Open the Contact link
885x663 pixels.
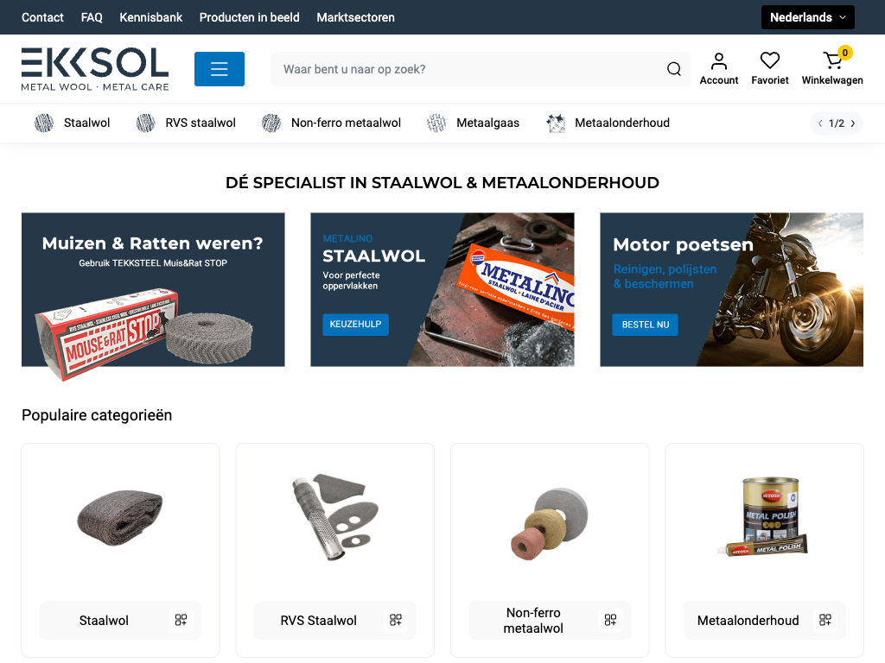point(42,17)
